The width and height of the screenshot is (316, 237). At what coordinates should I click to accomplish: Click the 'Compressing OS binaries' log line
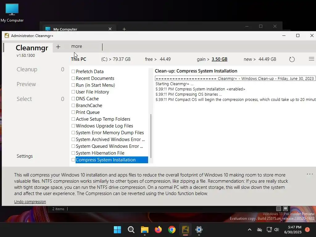(189, 94)
